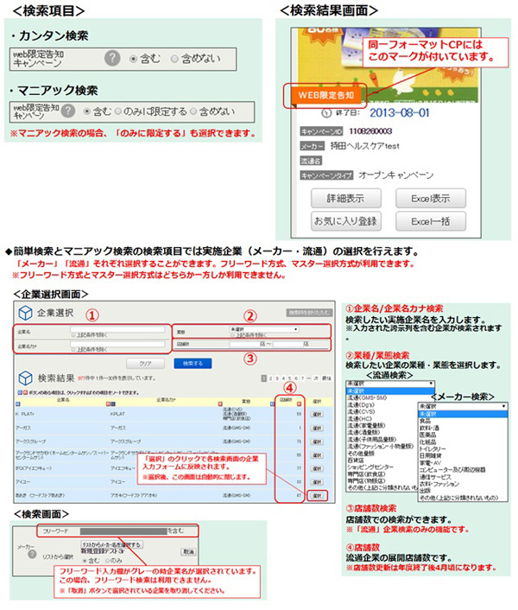Click お気に入り登録 button
The width and height of the screenshot is (518, 610).
(346, 221)
